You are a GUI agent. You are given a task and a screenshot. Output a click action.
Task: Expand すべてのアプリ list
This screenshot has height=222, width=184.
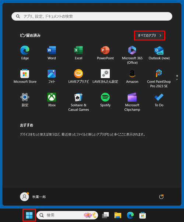(149, 35)
